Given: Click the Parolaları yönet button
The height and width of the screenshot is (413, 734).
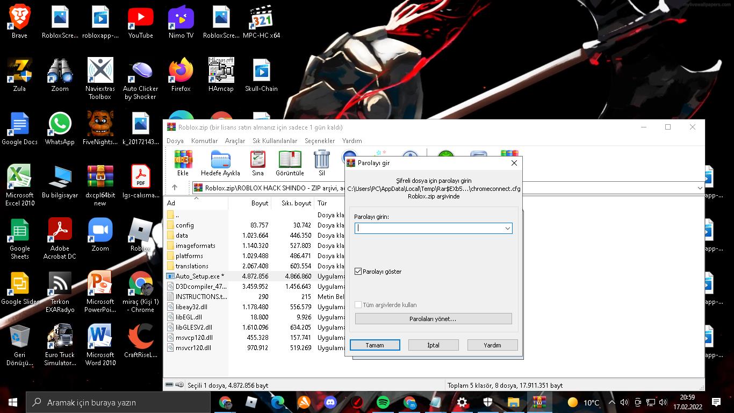Looking at the screenshot, I should (433, 319).
